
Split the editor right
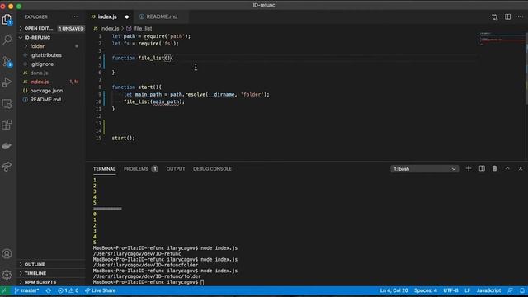pos(507,16)
